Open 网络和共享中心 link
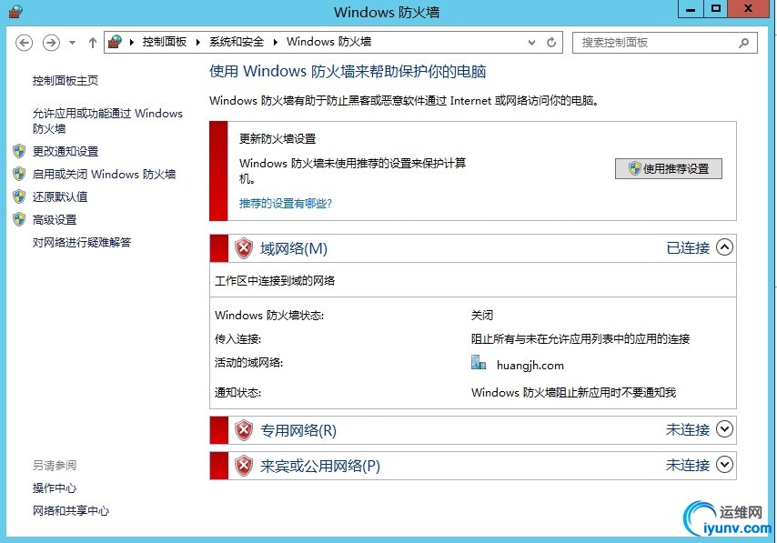The image size is (777, 543). (x=71, y=511)
